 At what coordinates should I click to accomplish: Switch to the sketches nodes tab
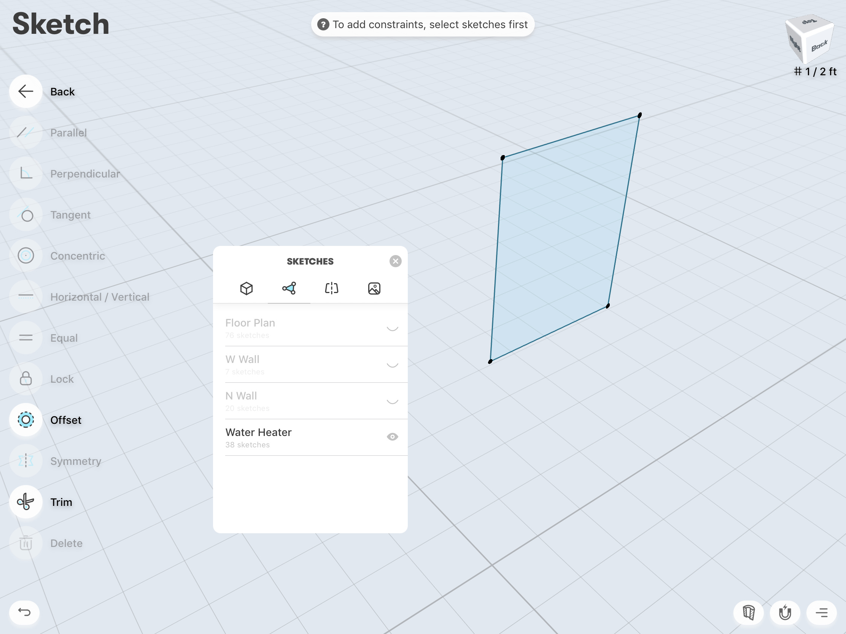pyautogui.click(x=289, y=288)
